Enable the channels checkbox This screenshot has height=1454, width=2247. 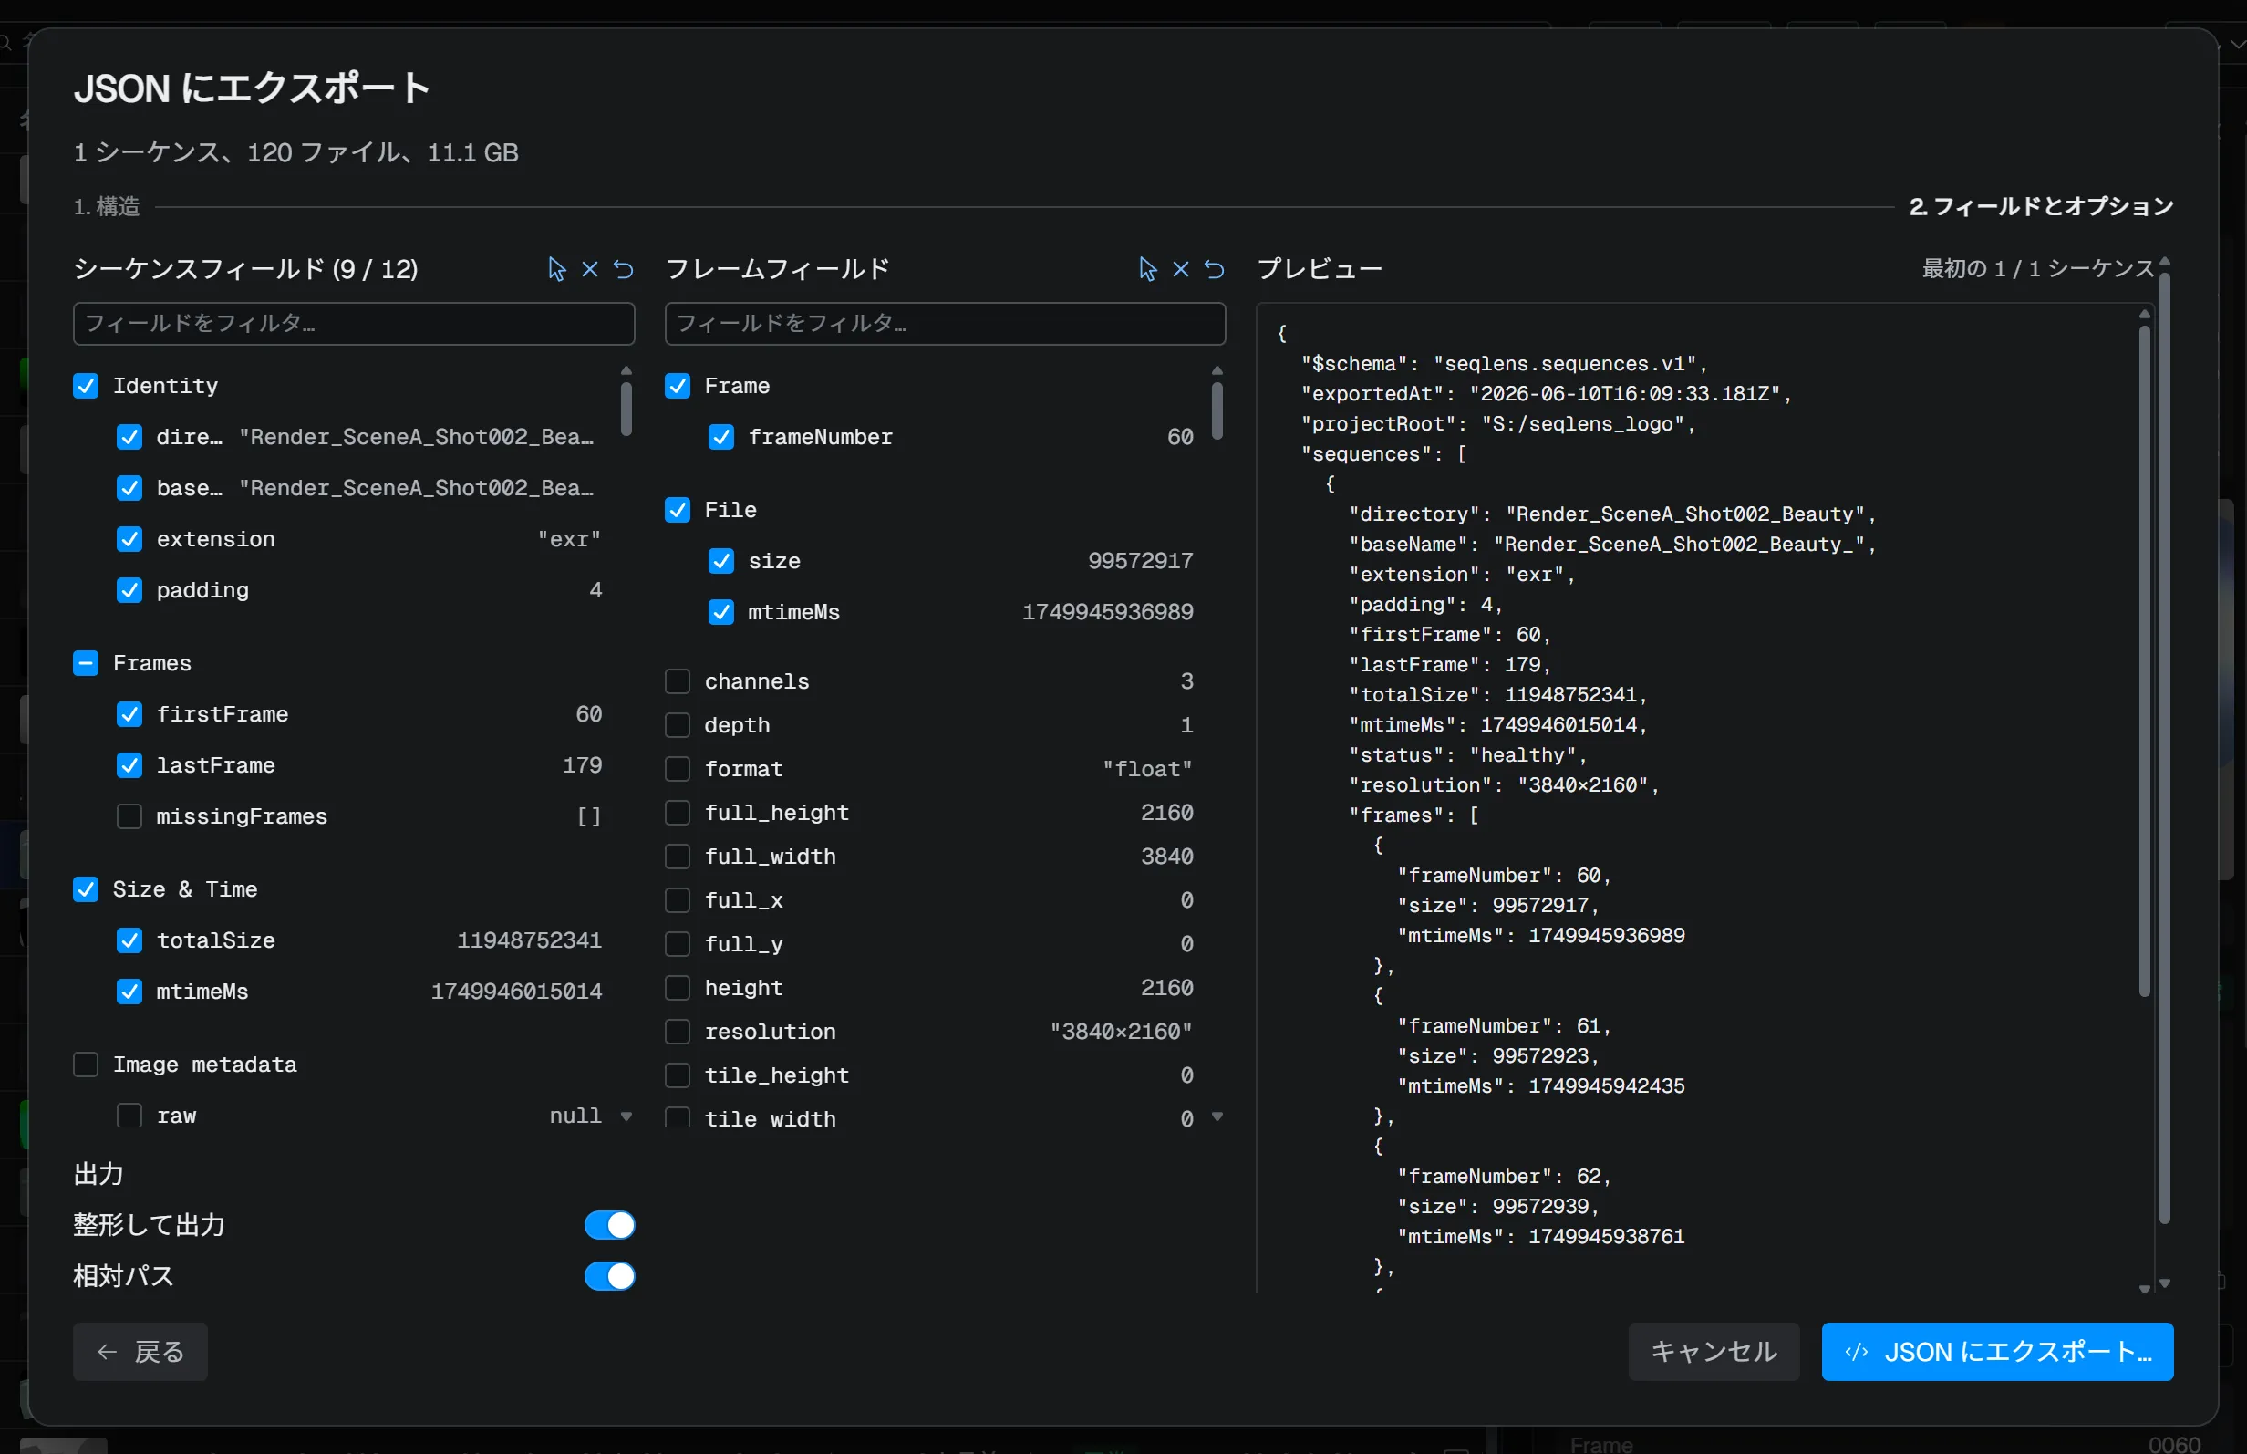click(678, 681)
